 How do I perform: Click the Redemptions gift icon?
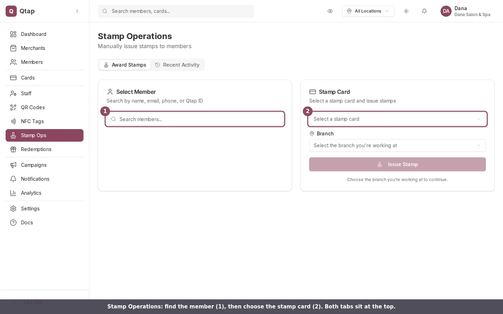(13, 149)
